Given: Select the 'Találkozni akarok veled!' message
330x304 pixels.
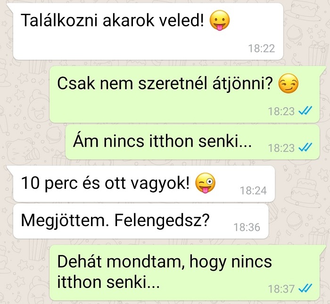Looking at the screenshot, I should [148, 32].
